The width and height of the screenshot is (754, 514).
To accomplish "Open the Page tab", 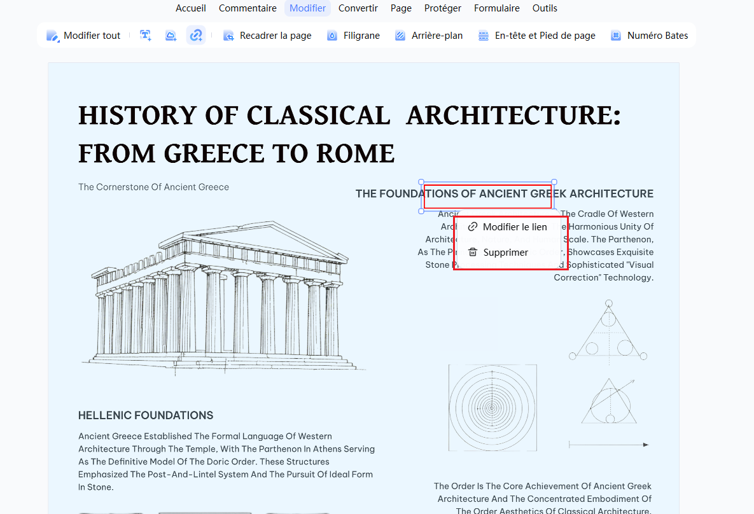I will coord(401,8).
